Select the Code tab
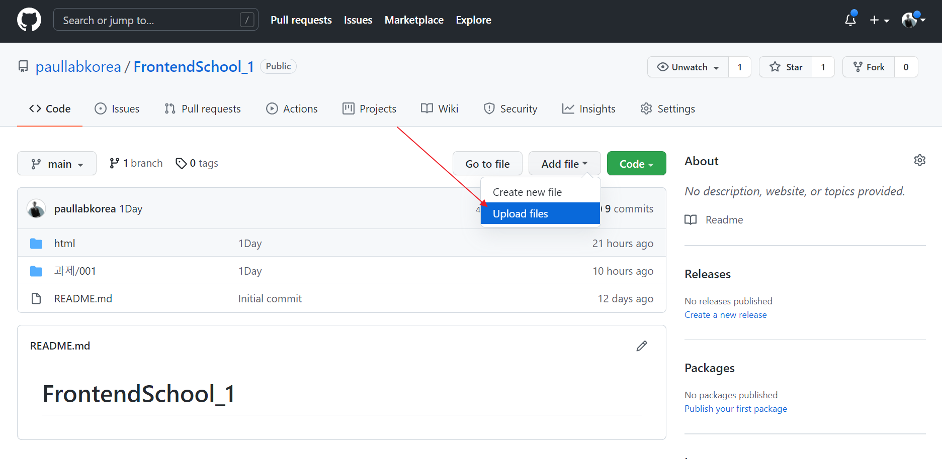 click(50, 109)
